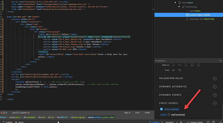Open the Tabs: 4 indentation setting
Screen dimensions: 223x123
coord(127,113)
